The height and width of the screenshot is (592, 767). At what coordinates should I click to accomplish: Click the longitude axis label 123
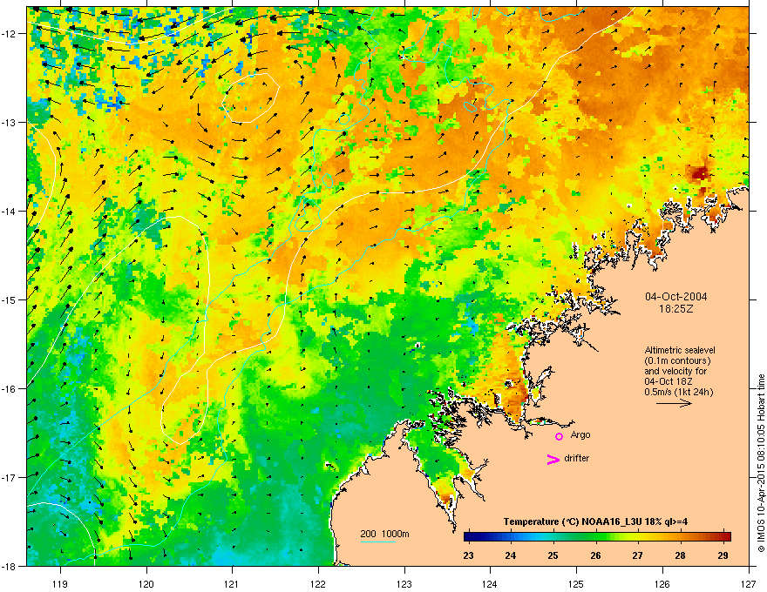click(404, 583)
